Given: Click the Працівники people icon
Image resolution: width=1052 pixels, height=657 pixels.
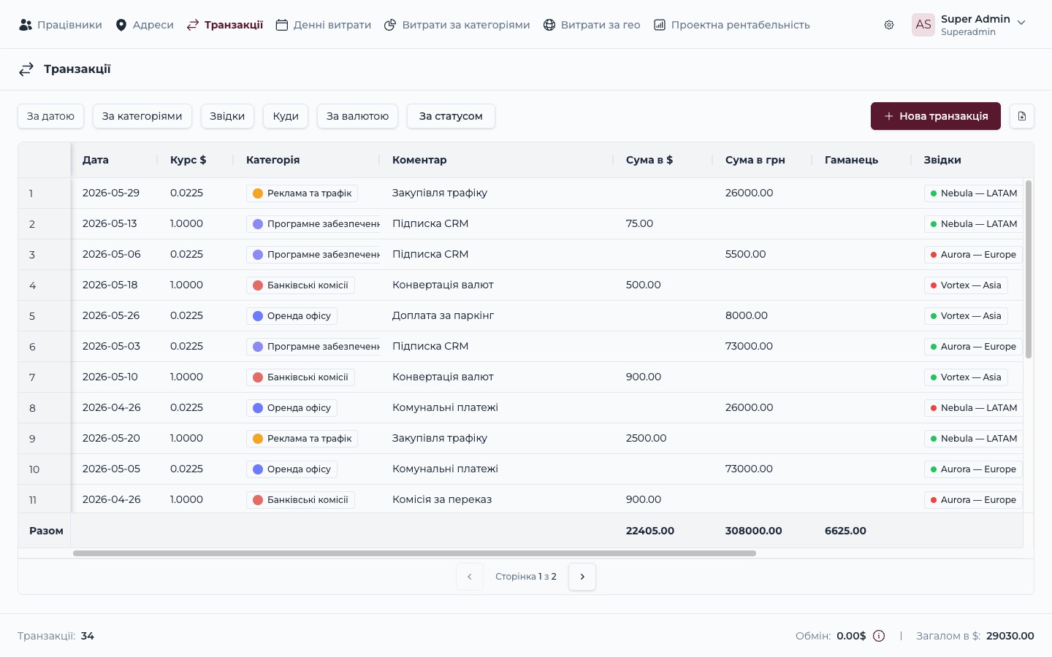Looking at the screenshot, I should click(x=26, y=25).
